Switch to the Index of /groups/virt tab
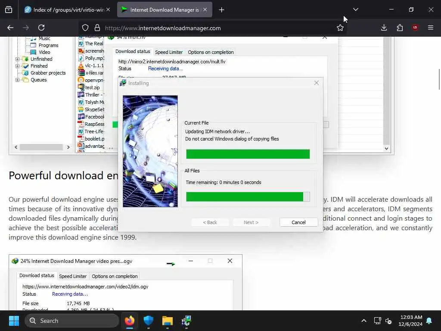Viewport: 441px width, 331px height. point(67,10)
